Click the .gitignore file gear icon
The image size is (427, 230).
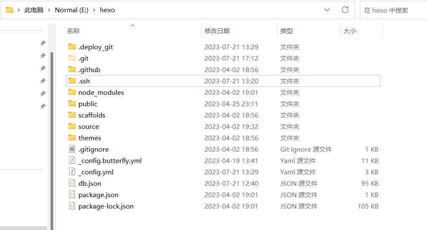pos(72,149)
